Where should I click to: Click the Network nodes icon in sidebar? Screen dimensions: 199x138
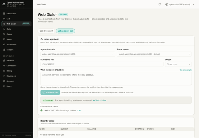4,61
